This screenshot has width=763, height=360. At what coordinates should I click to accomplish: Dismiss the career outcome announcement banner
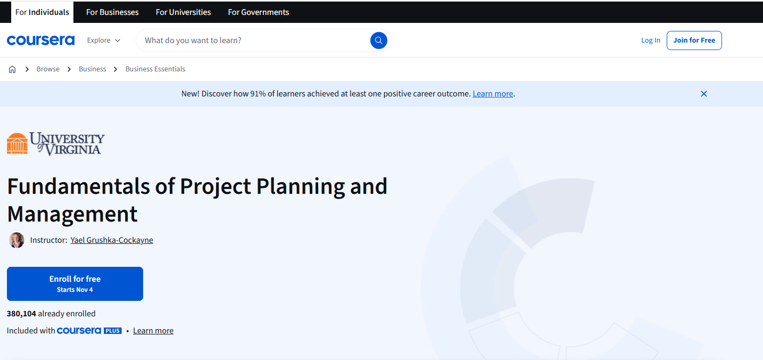coord(703,93)
